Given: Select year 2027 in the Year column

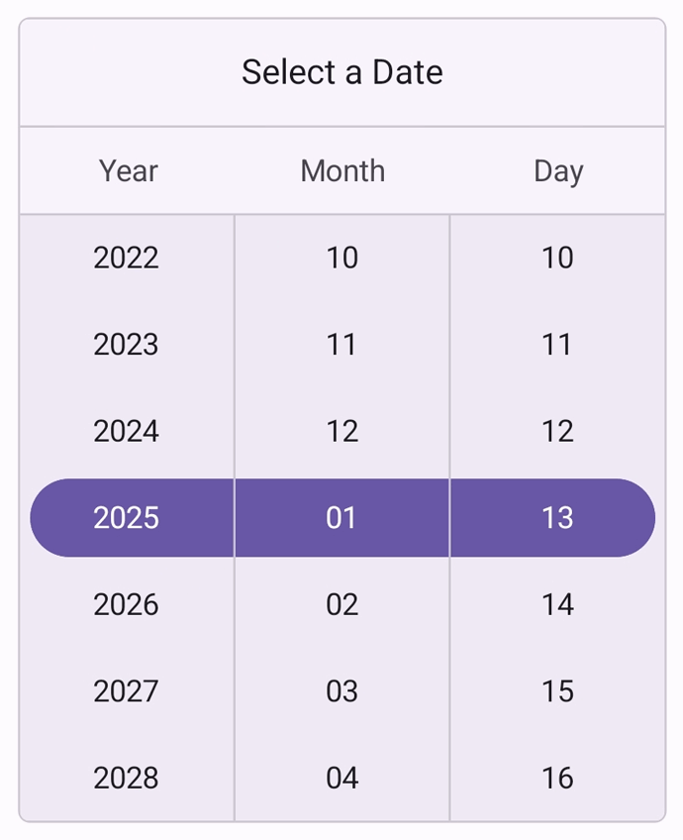Looking at the screenshot, I should coord(127,691).
